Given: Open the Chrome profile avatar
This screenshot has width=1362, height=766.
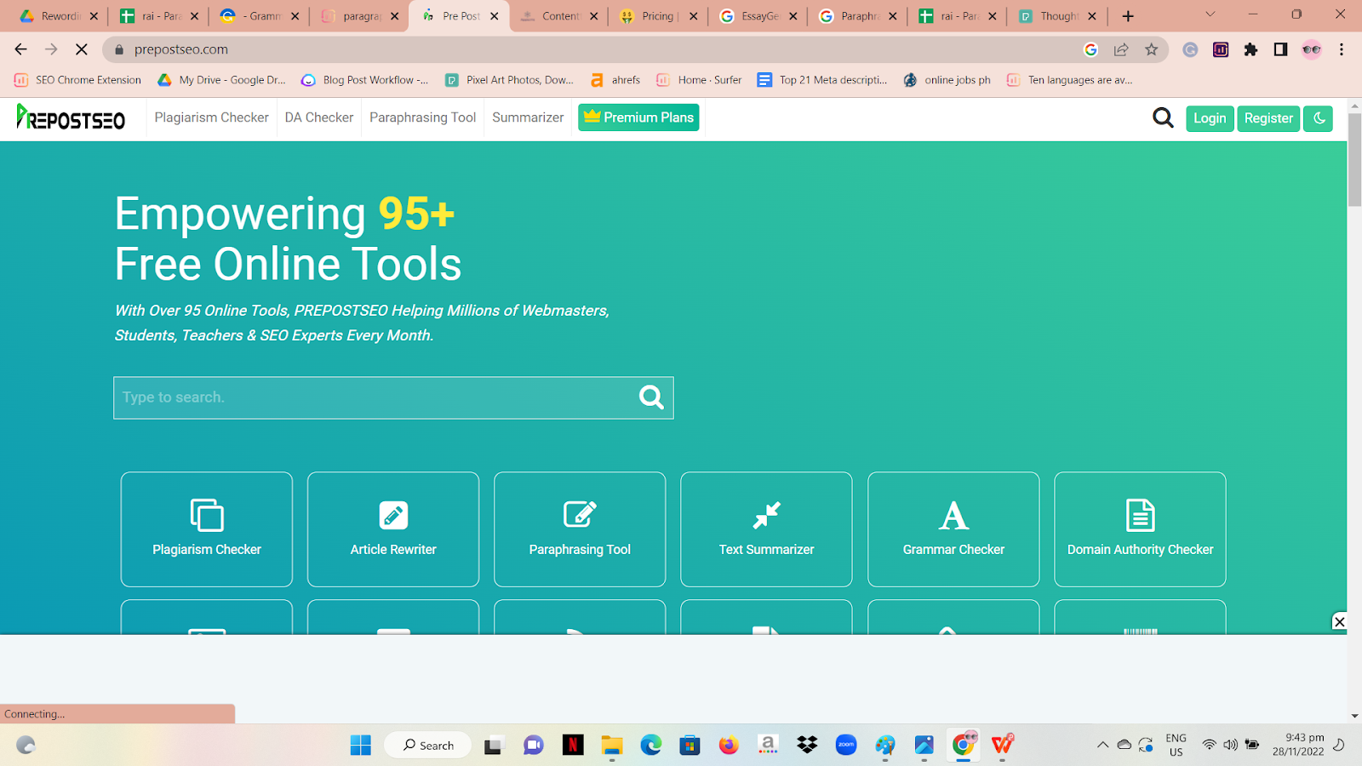Looking at the screenshot, I should coord(1311,49).
